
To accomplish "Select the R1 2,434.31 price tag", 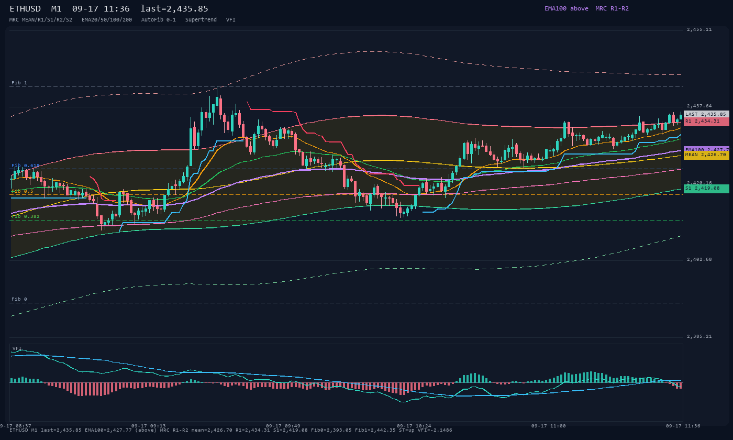I will coord(706,121).
